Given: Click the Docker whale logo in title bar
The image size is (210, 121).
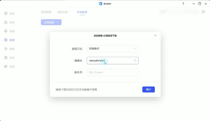Looking at the screenshot, I should coord(100,4).
